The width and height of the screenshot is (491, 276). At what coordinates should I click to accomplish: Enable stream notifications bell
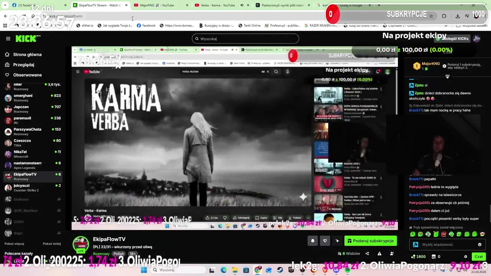tap(313, 241)
